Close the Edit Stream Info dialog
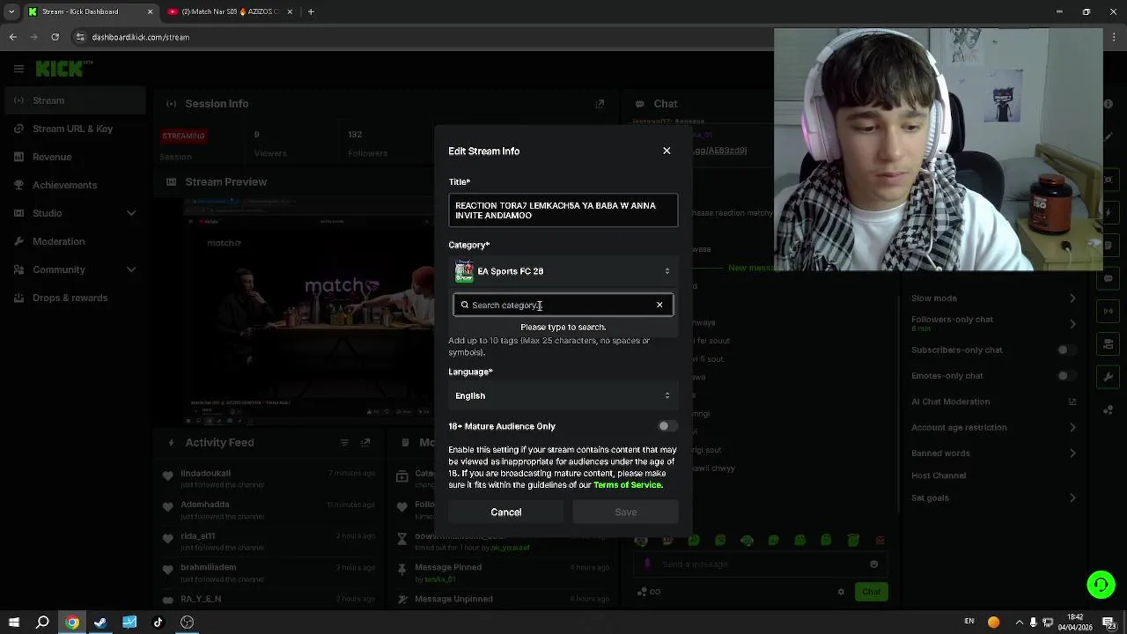The height and width of the screenshot is (634, 1127). 667,151
